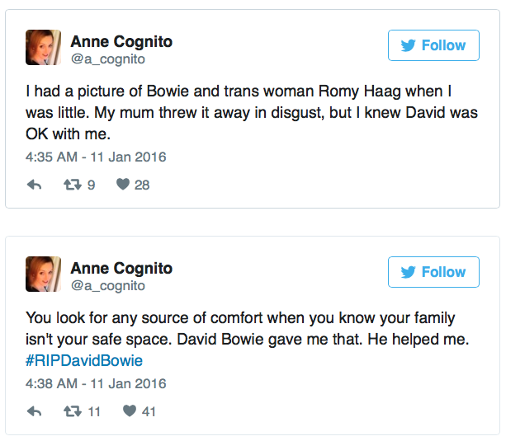Visit the @a_cognito handle in the first tweet
The image size is (506, 441).
107,59
